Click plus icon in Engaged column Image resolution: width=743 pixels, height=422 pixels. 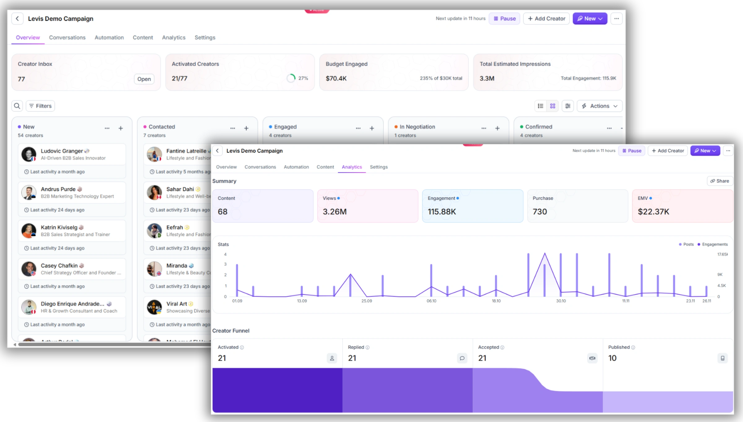(x=372, y=128)
